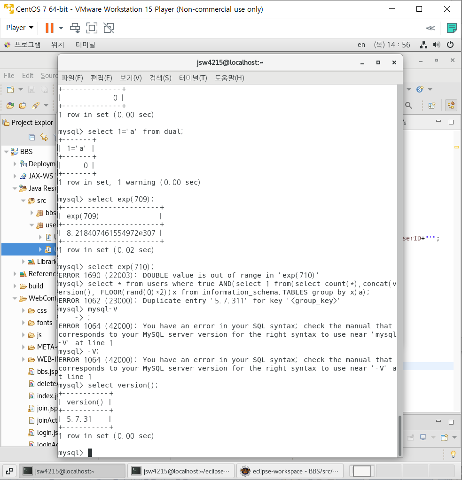The width and height of the screenshot is (462, 480).
Task: Click the applications icon beside 프로그램
Action: (x=7, y=44)
